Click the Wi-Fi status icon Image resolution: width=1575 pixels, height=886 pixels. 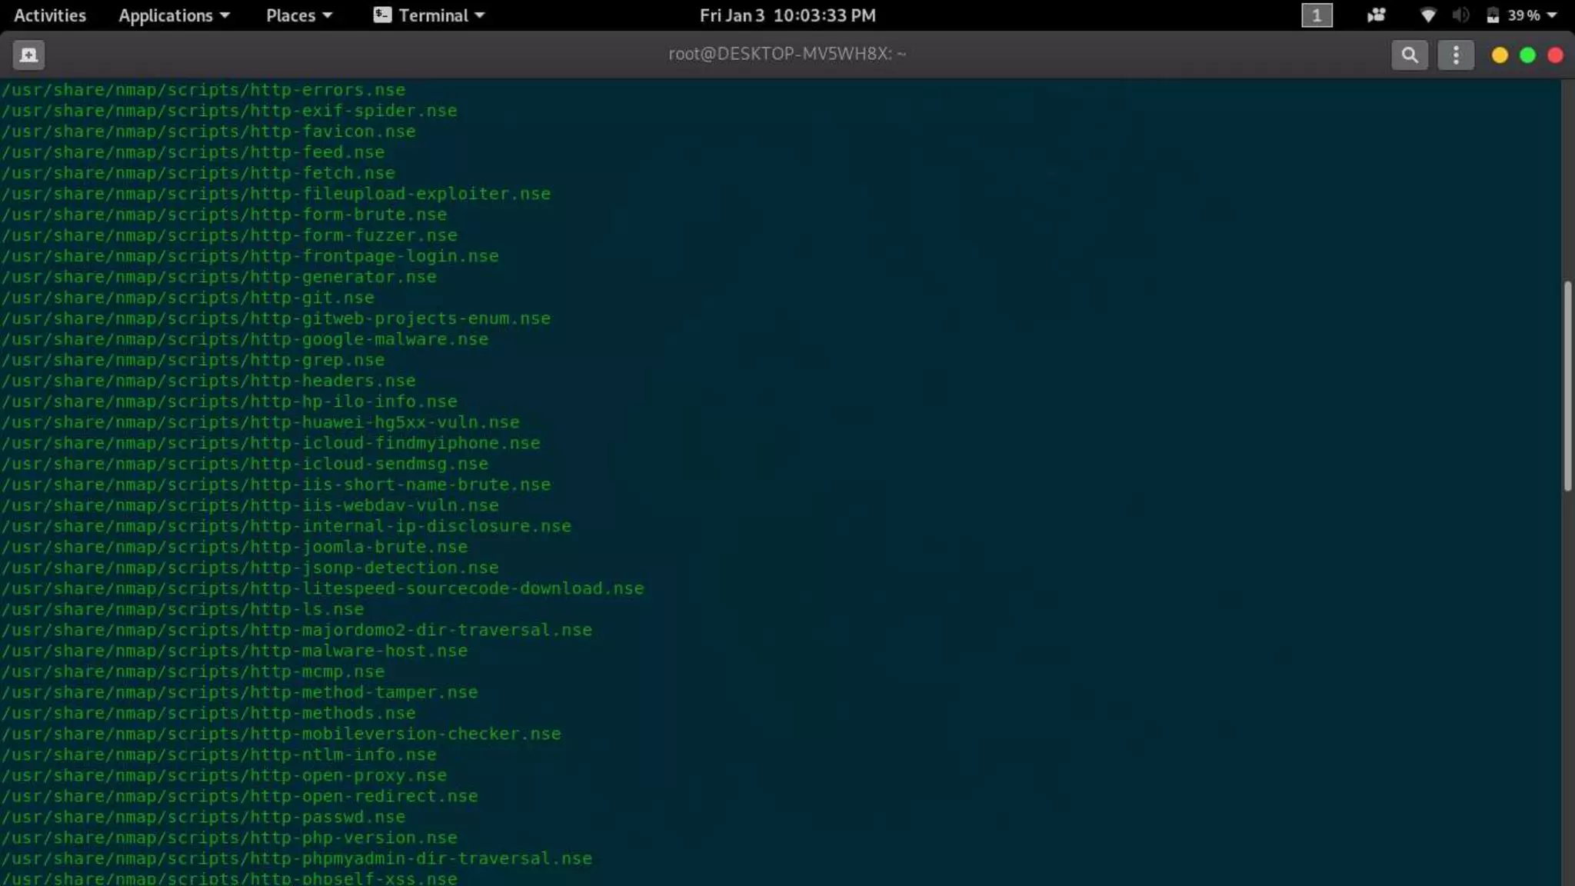[1427, 15]
